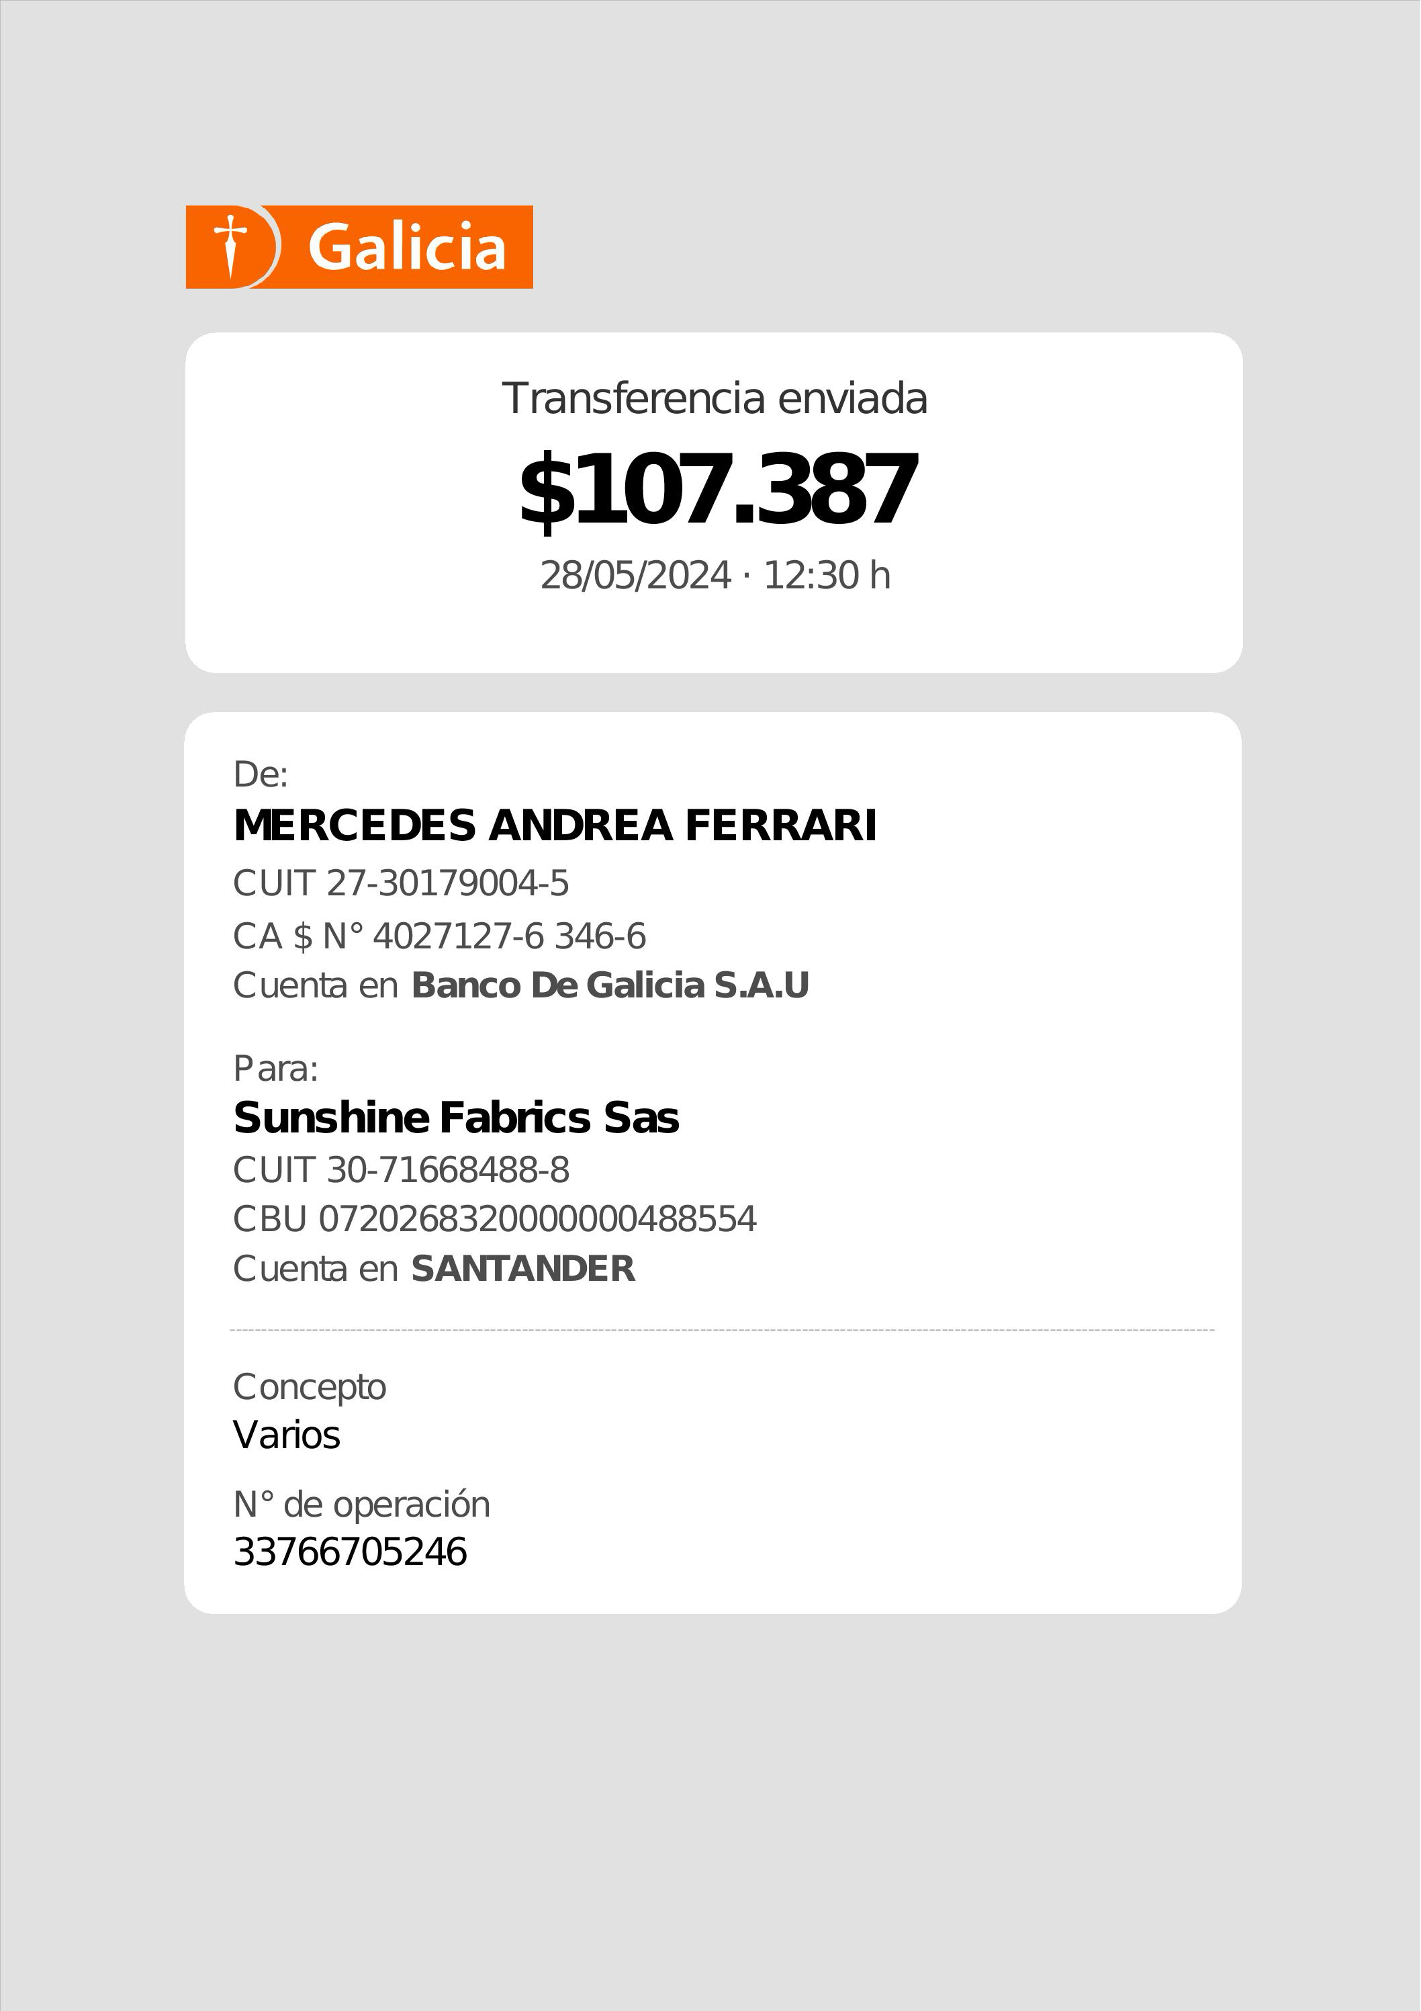Click the 28/05/2024 12:30 h timestamp
Viewport: 1421px width, 2011px height.
(x=715, y=576)
